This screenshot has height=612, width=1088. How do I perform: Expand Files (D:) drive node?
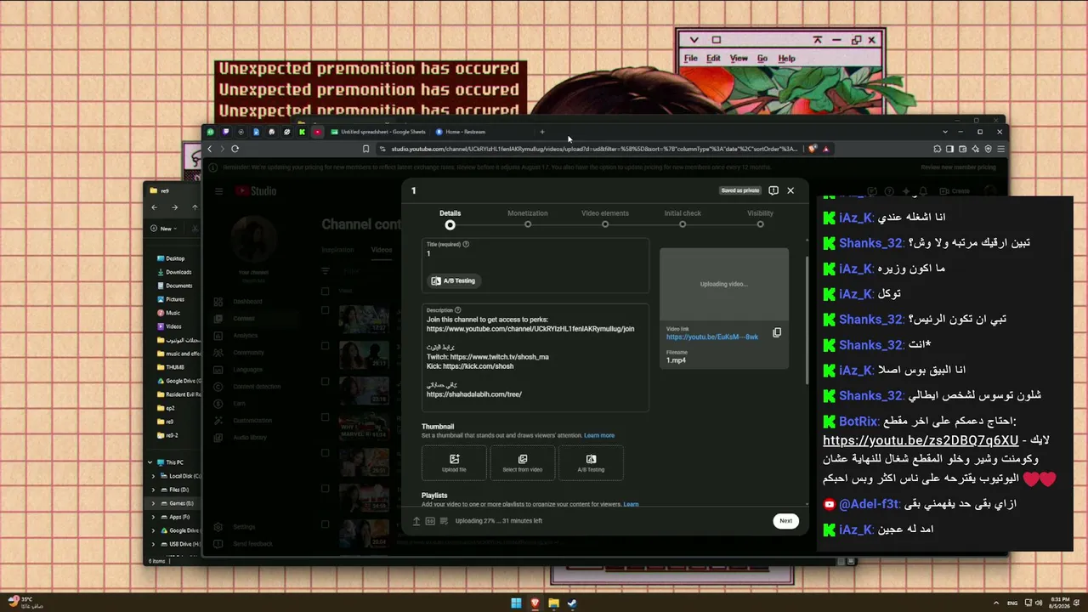pos(154,490)
